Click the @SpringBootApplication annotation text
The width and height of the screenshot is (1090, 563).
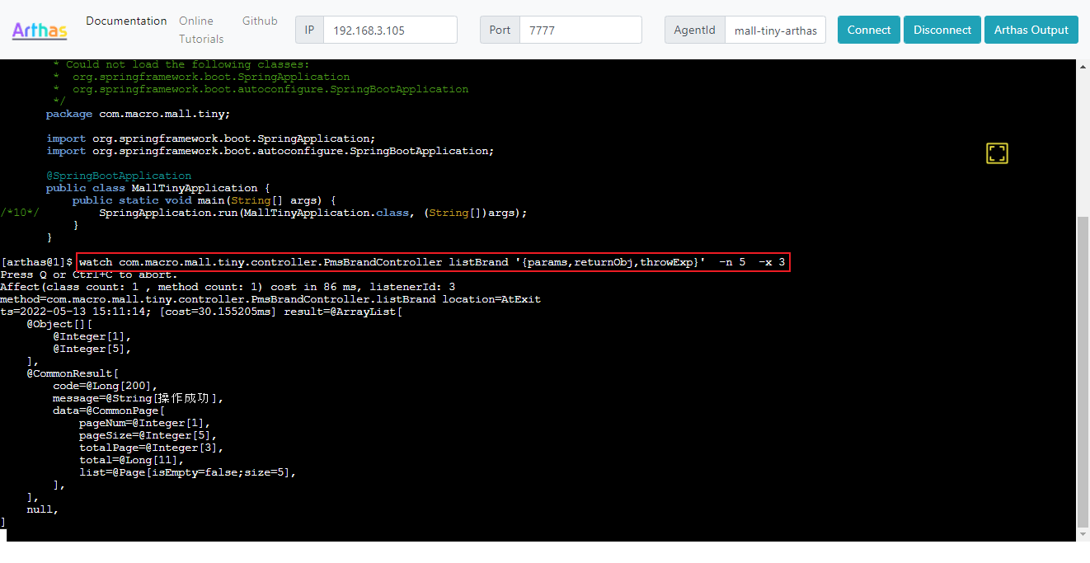point(119,176)
